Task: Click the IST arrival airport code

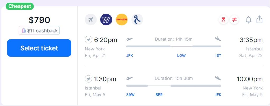Action: click(218, 55)
